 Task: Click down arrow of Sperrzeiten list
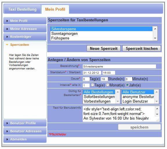click(x=155, y=38)
